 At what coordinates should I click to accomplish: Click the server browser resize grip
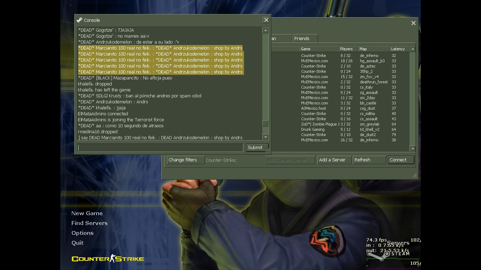point(415,175)
